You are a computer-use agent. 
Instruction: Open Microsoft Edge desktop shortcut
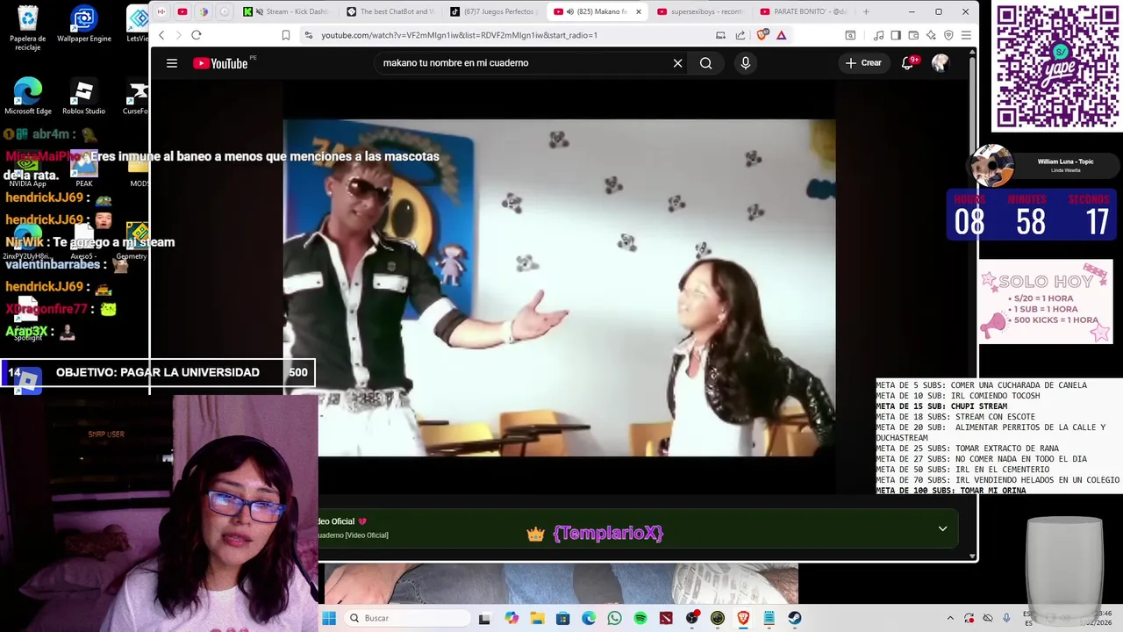28,97
